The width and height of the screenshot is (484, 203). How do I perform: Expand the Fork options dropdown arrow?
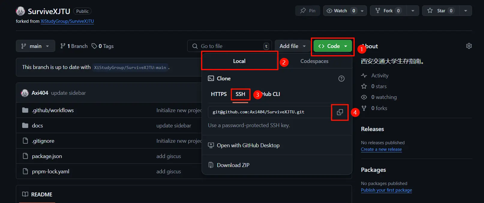coord(413,11)
